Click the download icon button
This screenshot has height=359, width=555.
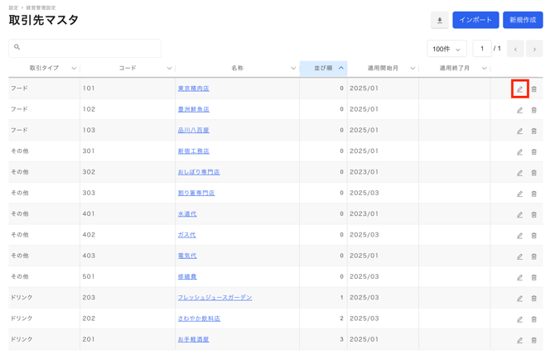point(440,20)
